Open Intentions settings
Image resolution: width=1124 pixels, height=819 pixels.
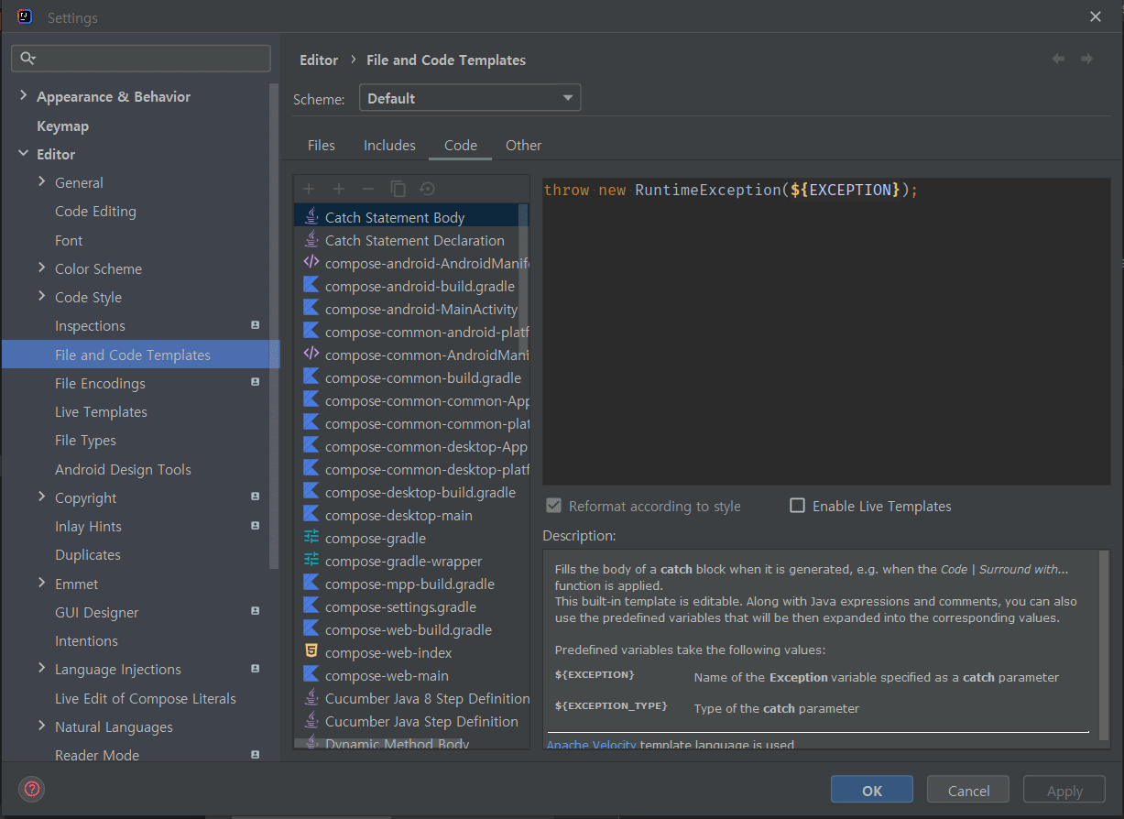click(86, 640)
